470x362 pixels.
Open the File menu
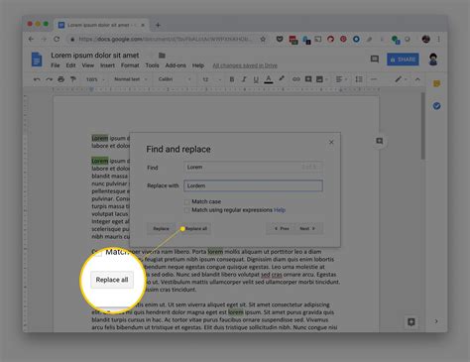(x=56, y=65)
